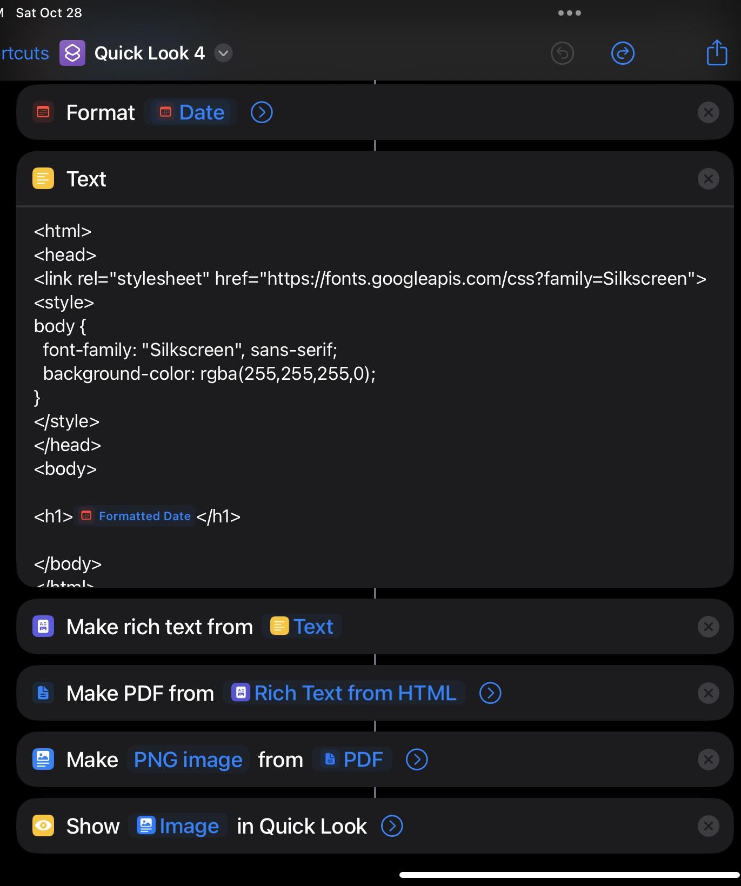Screen dimensions: 741x886
Task: Click the Show in Quick Look eye icon
Action: point(43,826)
